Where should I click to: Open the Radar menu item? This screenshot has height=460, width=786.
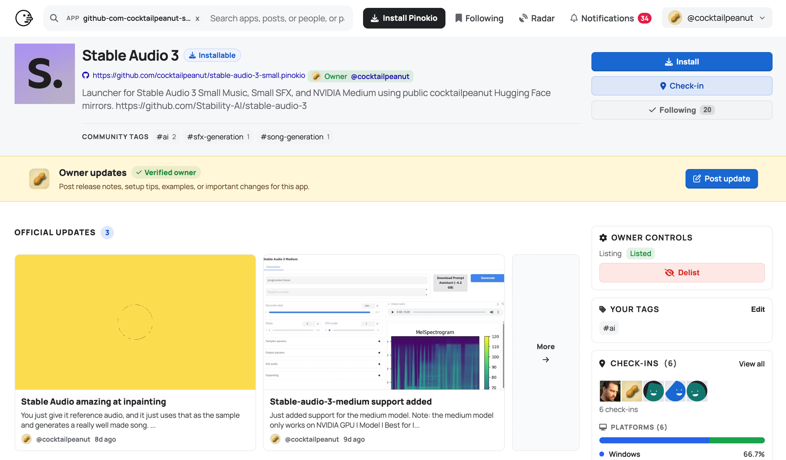(536, 18)
